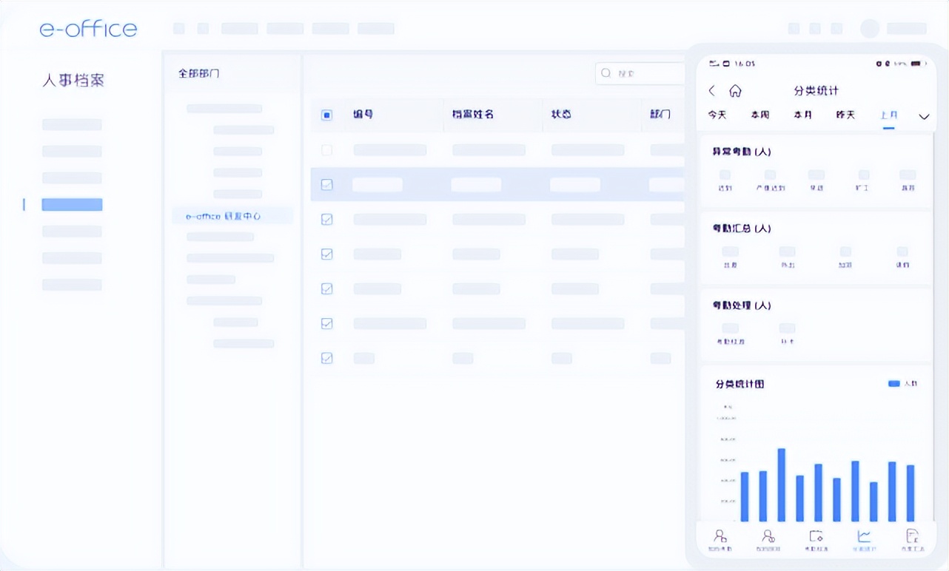
Task: Switch to the 本月 tab
Action: (x=802, y=115)
